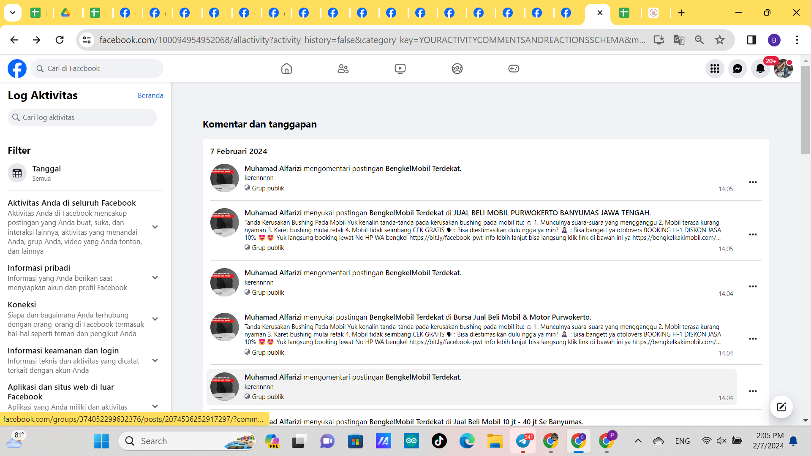Open options for the highlighted 14.04 comment entry
The width and height of the screenshot is (811, 456).
click(753, 391)
